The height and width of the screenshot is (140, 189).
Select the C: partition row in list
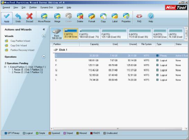pyautogui.click(x=121, y=56)
